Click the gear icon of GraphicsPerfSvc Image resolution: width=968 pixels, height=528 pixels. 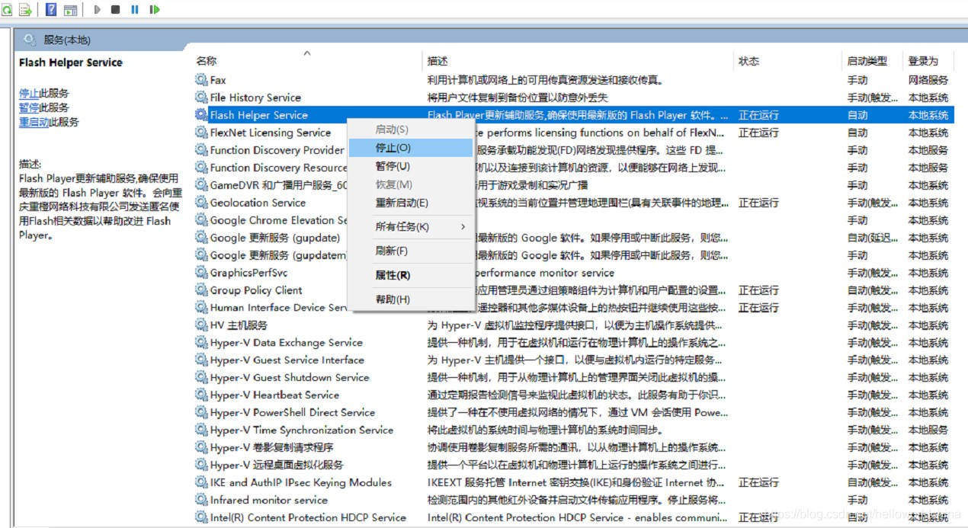pyautogui.click(x=201, y=273)
